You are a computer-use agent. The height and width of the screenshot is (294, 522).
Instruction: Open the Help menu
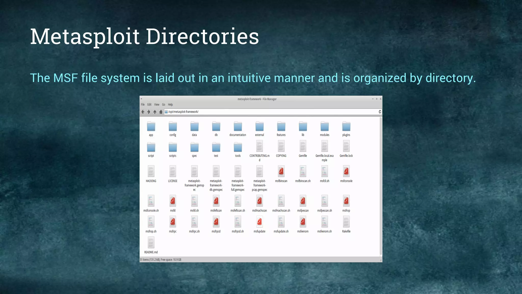point(170,105)
